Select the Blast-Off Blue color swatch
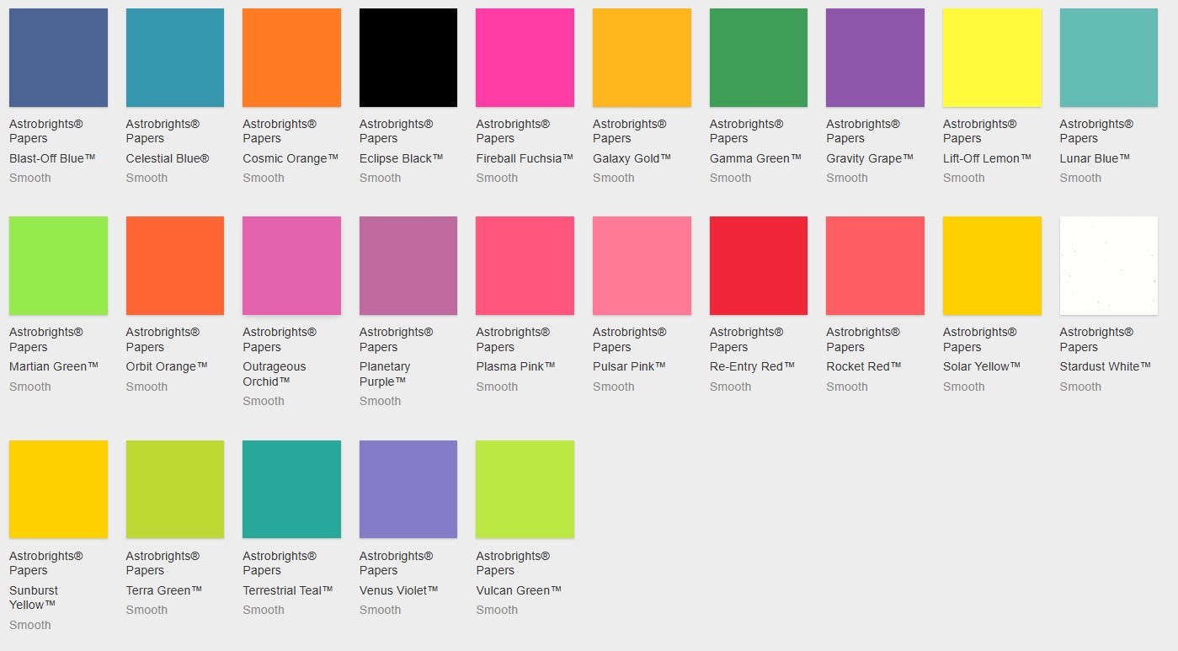 (x=58, y=57)
